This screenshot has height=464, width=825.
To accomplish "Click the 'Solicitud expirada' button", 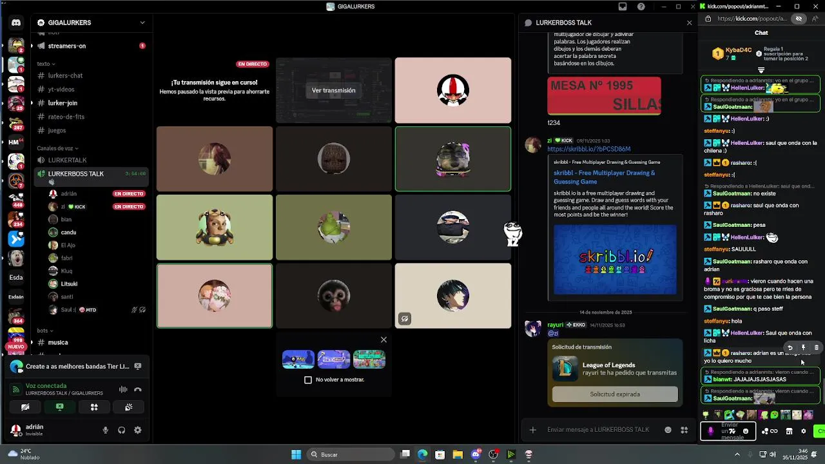I will pyautogui.click(x=615, y=394).
